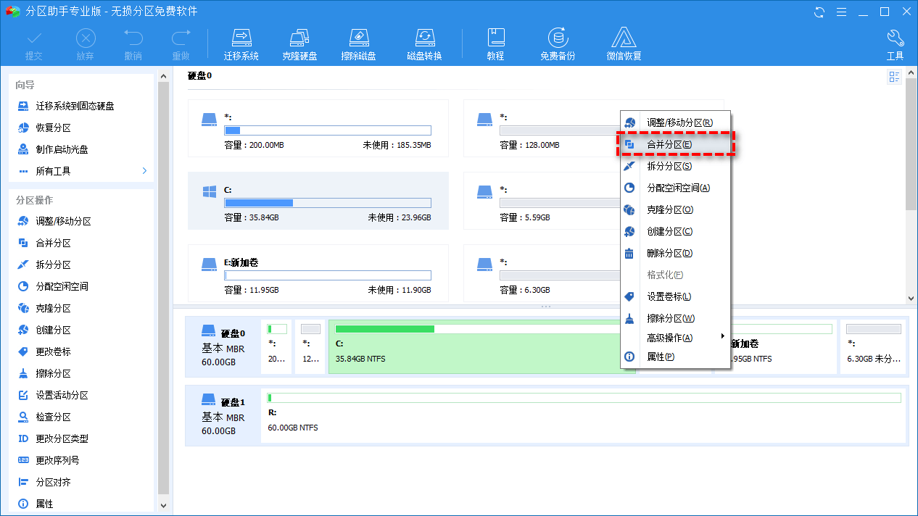918x516 pixels.
Task: Choose 合并分区 from context menu
Action: (x=673, y=143)
